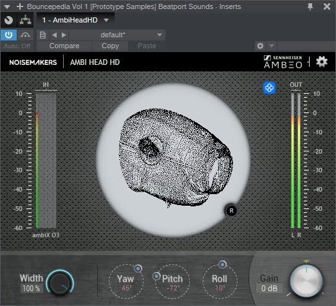Screen dimensions: 336x306
Task: Load the previous preset with left arrow
Action: coord(54,35)
